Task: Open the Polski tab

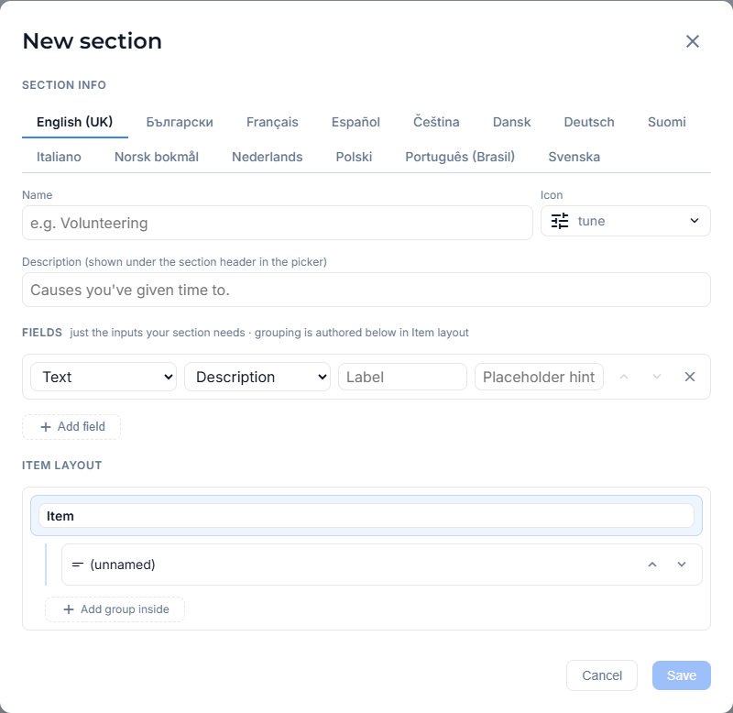Action: pos(354,157)
